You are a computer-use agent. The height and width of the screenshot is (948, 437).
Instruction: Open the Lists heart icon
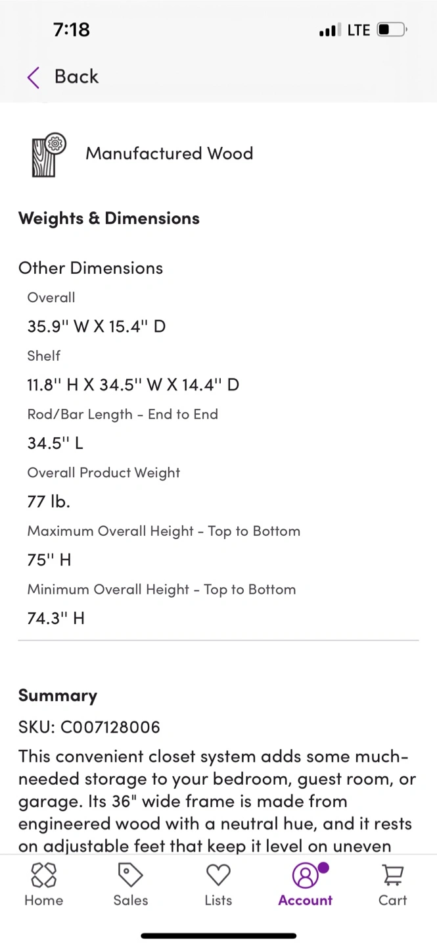218,876
